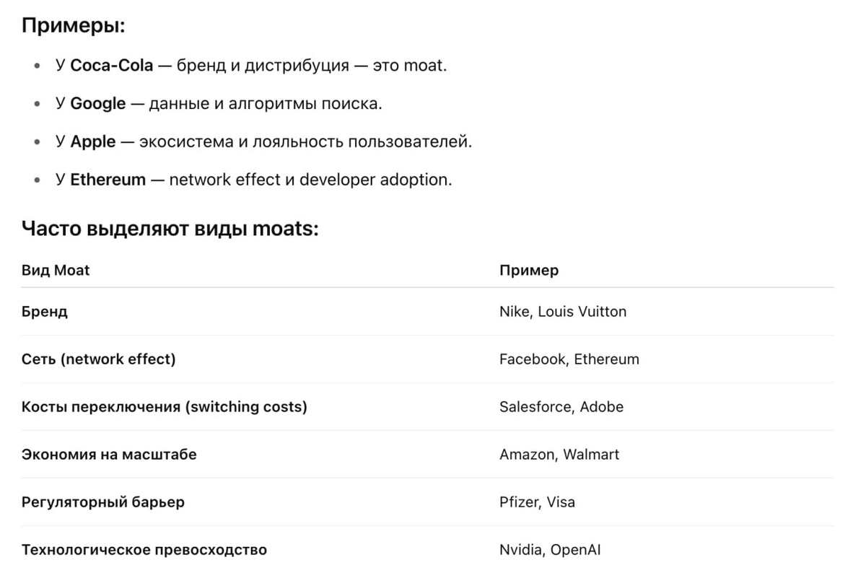Click the "Пример" column header

529,271
